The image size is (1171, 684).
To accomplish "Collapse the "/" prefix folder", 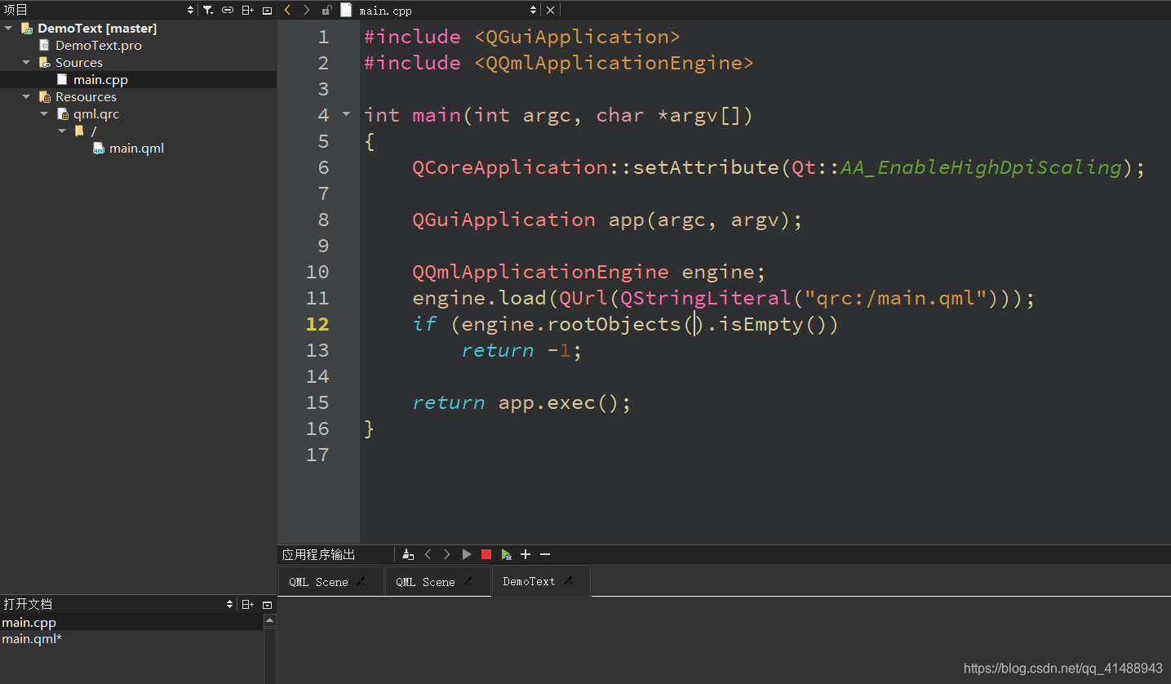I will 62,131.
